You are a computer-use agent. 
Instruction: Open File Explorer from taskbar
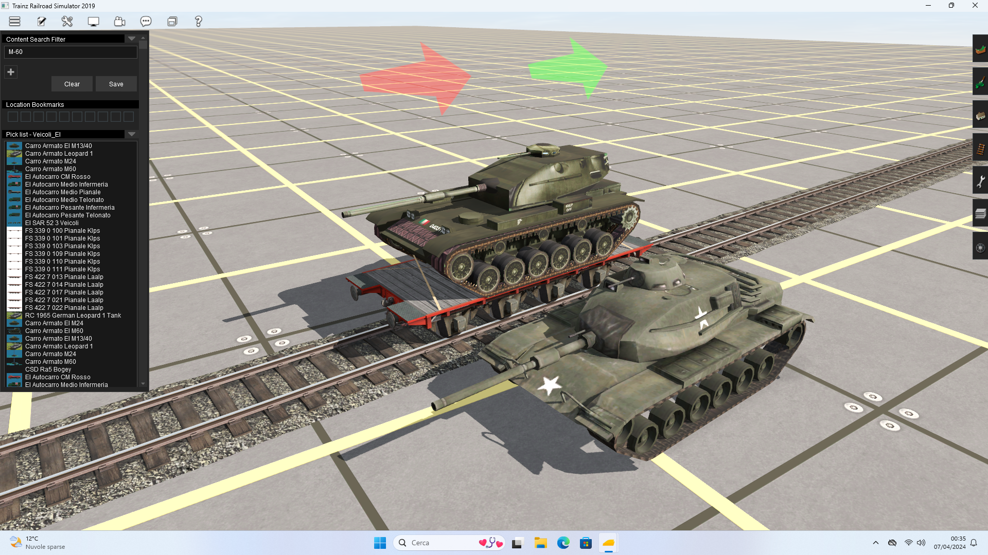540,543
